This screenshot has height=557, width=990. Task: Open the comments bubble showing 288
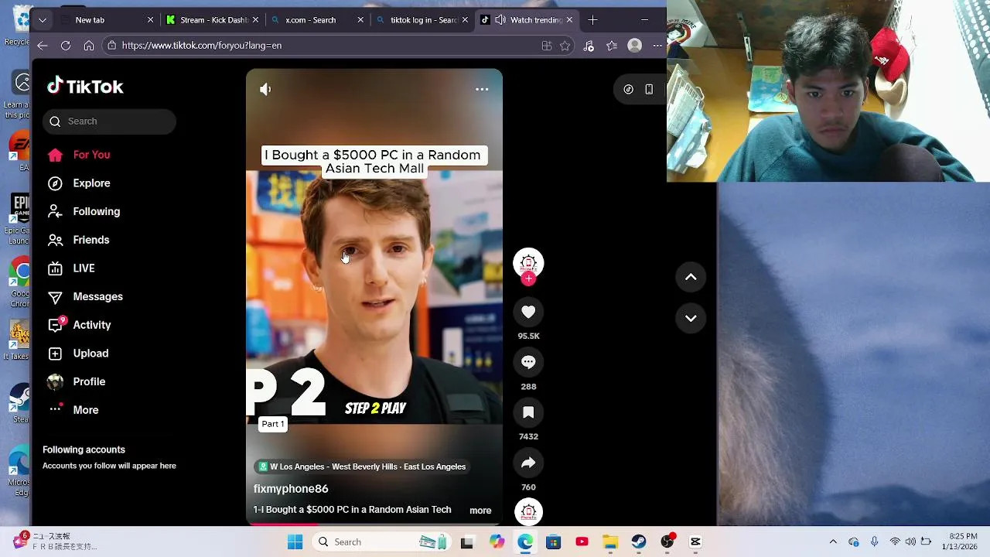click(528, 362)
